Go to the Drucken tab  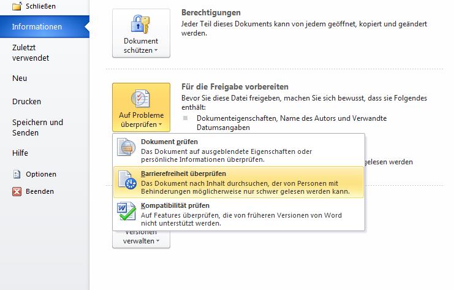coord(26,102)
